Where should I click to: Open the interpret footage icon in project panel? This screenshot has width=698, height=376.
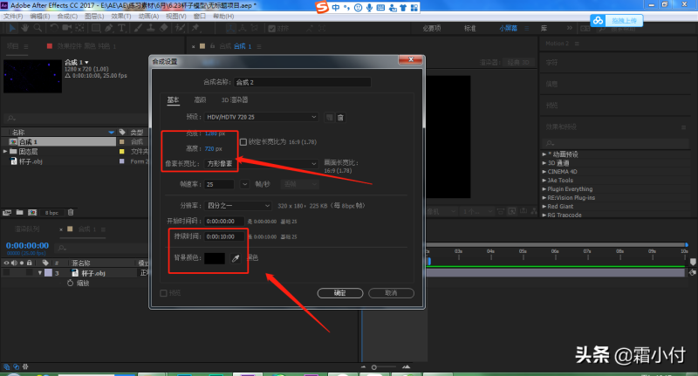point(7,213)
